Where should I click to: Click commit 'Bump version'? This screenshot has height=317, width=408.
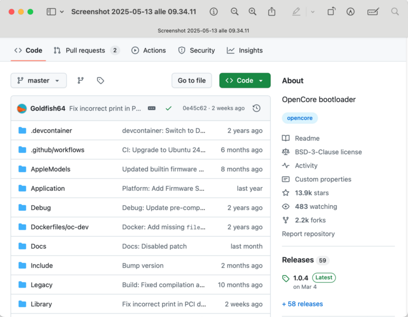[x=143, y=265]
